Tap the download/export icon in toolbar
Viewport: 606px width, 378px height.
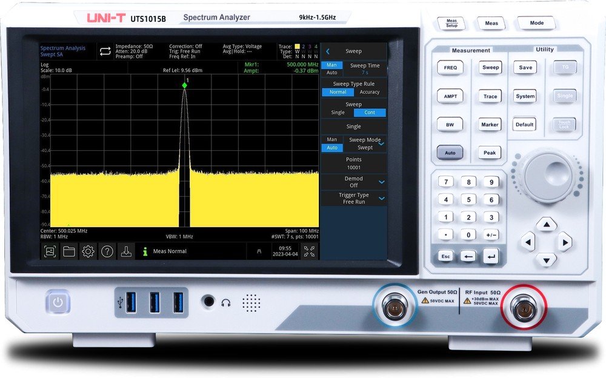point(126,251)
